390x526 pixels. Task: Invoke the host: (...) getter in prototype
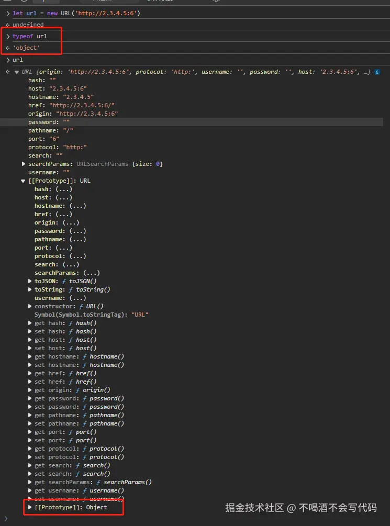click(64, 198)
